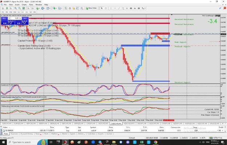Switch to D1 timeframe

(x=27, y=12)
